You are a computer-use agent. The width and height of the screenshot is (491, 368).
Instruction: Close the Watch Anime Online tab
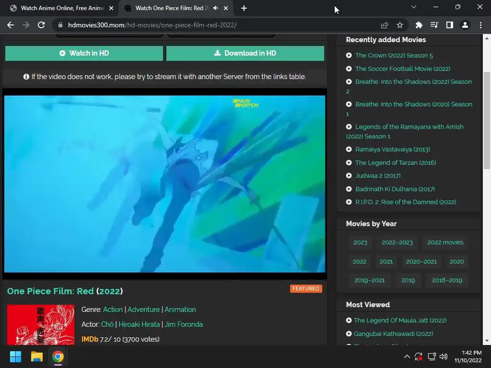click(111, 8)
